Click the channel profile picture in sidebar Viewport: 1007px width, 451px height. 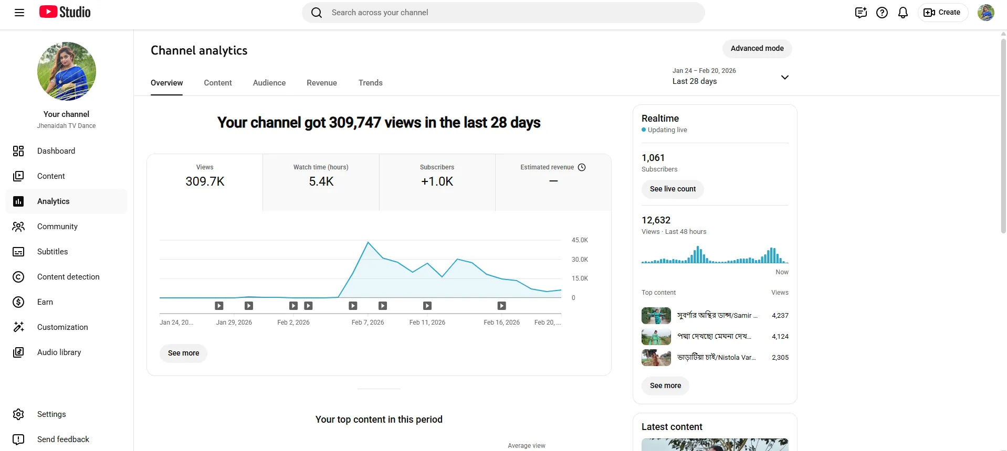point(67,71)
